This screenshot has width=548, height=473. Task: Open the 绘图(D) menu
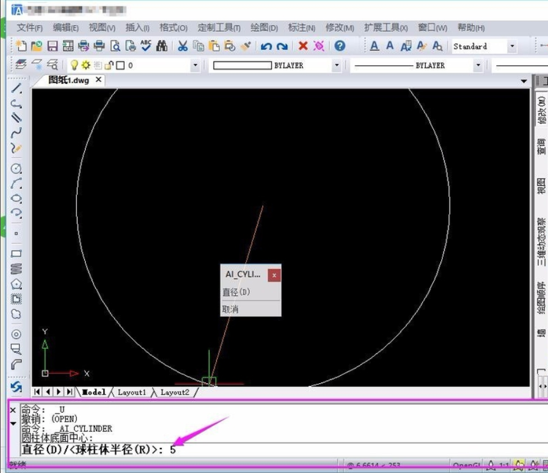tap(264, 28)
